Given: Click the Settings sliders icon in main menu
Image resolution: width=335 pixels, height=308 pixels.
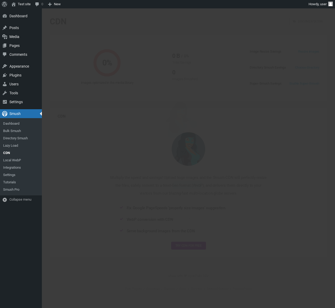Looking at the screenshot, I should point(5,102).
